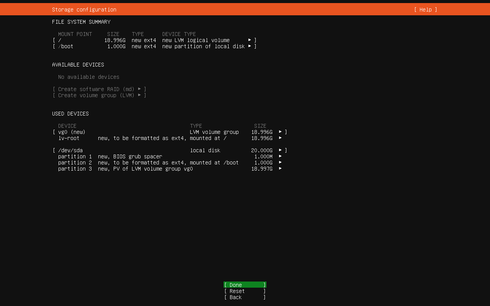
Task: Expand the /boot mount point arrow
Action: click(x=250, y=46)
